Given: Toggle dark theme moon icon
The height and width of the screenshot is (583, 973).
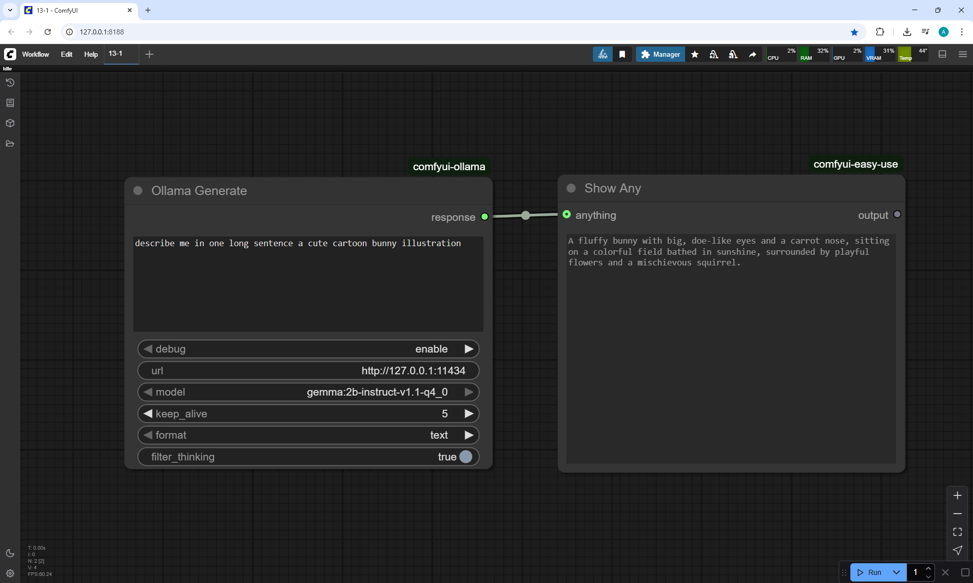Looking at the screenshot, I should click(x=10, y=553).
